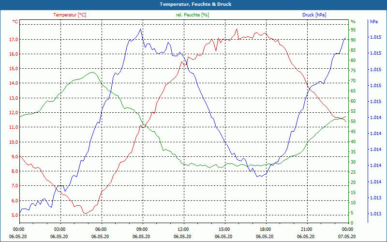
Task: Select the 40 humidity axis tick label
Action: click(x=353, y=141)
